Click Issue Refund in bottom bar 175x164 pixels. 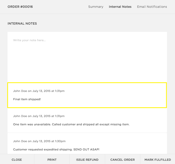point(87,159)
